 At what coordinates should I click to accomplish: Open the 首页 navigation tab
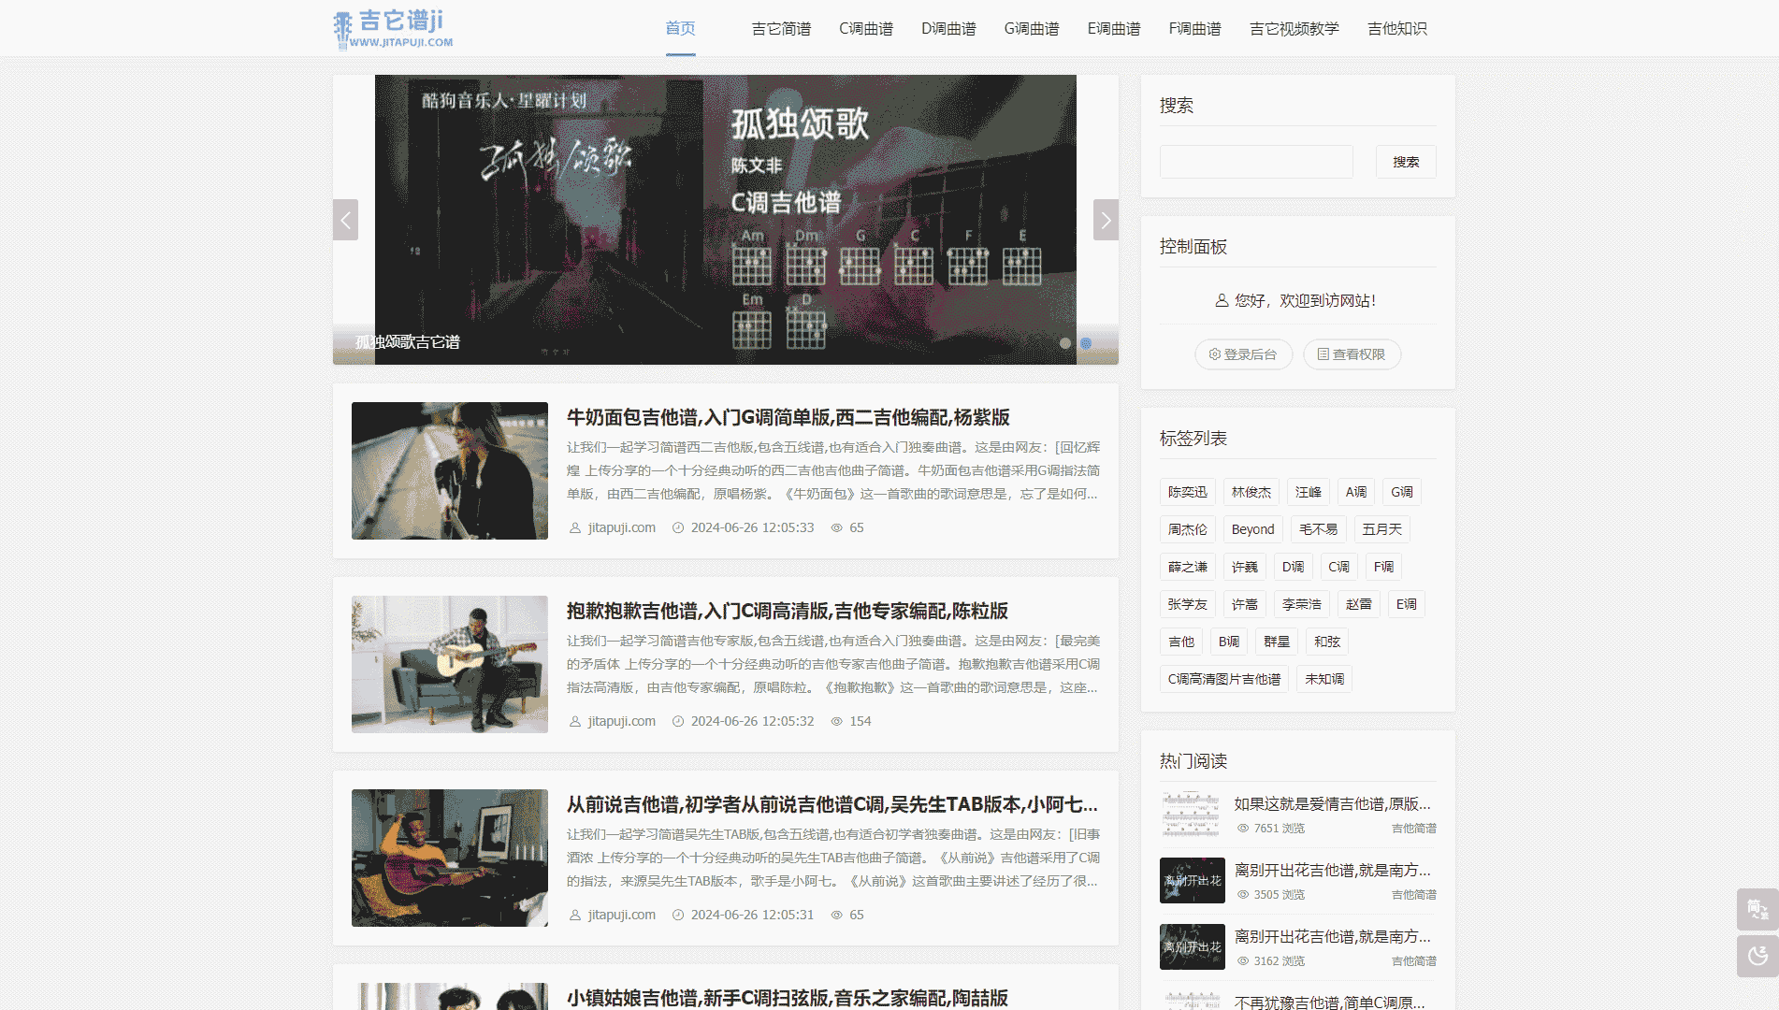pos(680,28)
